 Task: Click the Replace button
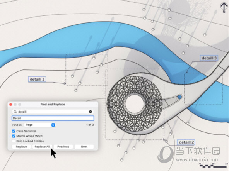(x=21, y=147)
